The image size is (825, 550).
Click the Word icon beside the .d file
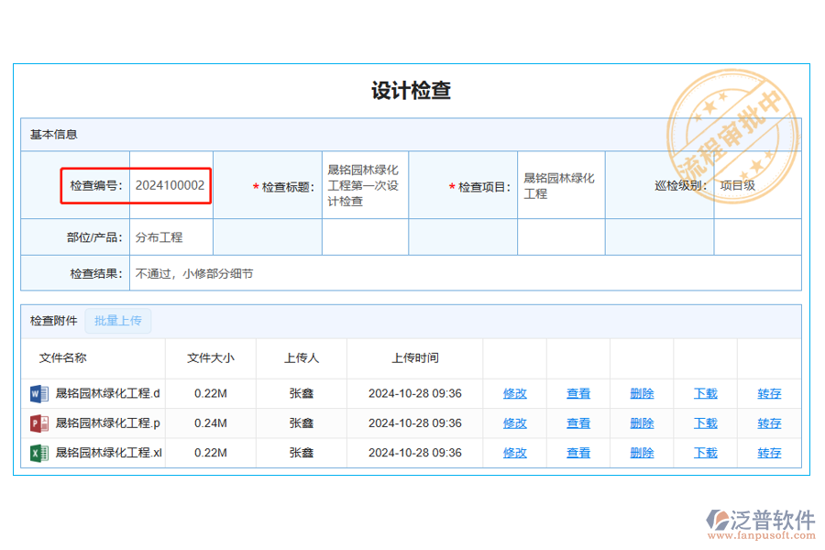coord(39,394)
